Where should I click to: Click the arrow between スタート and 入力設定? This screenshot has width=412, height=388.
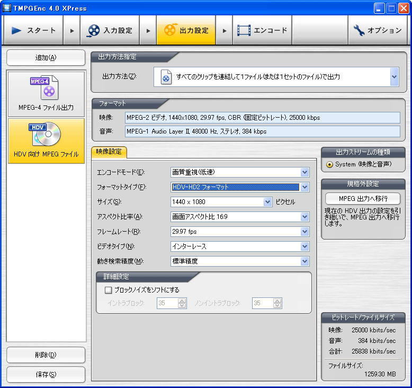point(71,31)
